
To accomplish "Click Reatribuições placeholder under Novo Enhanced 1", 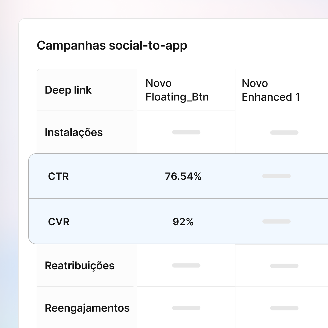I will (x=284, y=266).
